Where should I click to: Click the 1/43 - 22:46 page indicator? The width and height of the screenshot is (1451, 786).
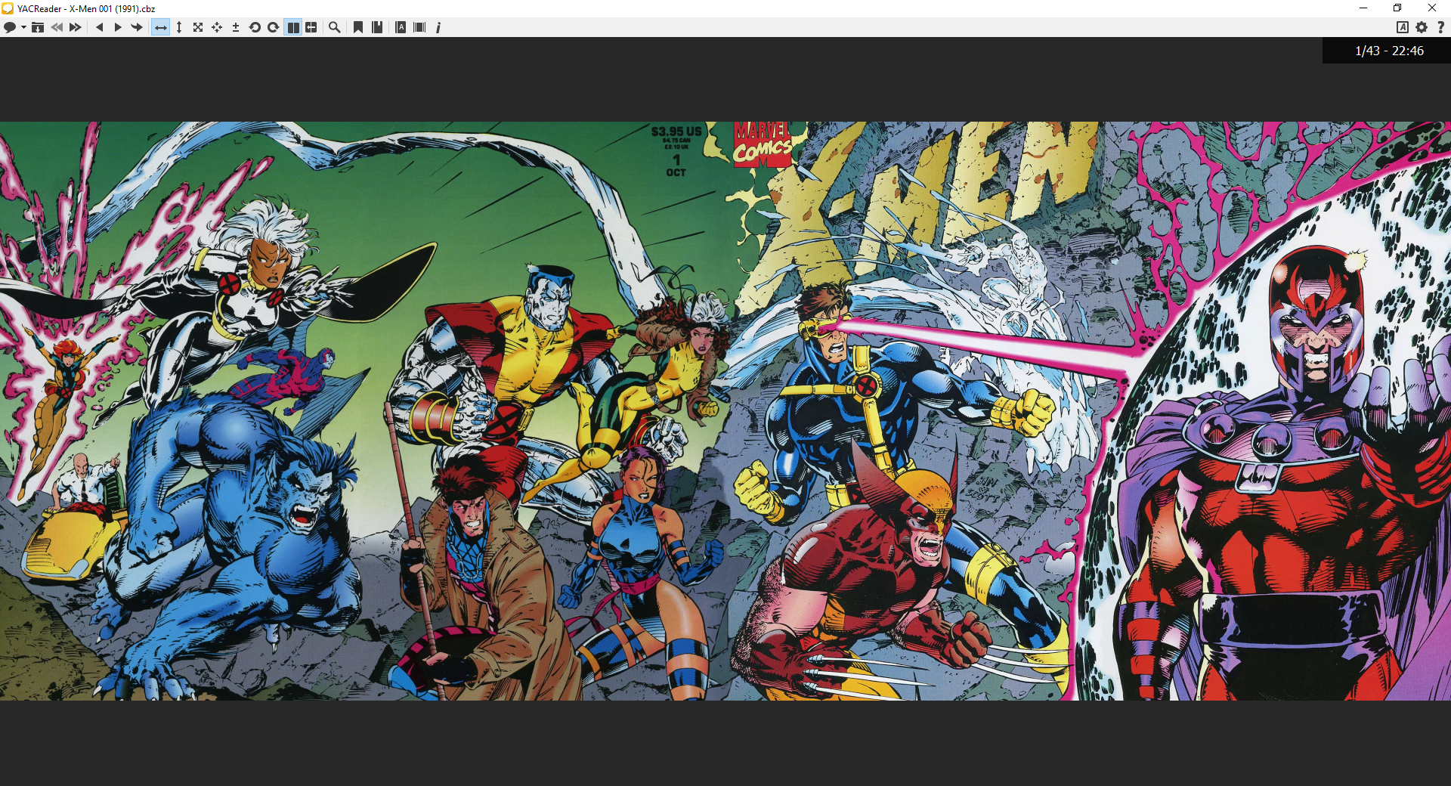tap(1388, 51)
